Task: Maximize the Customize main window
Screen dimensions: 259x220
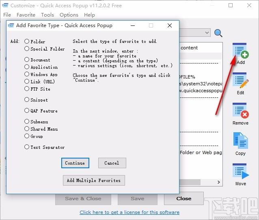Action: tap(231, 5)
